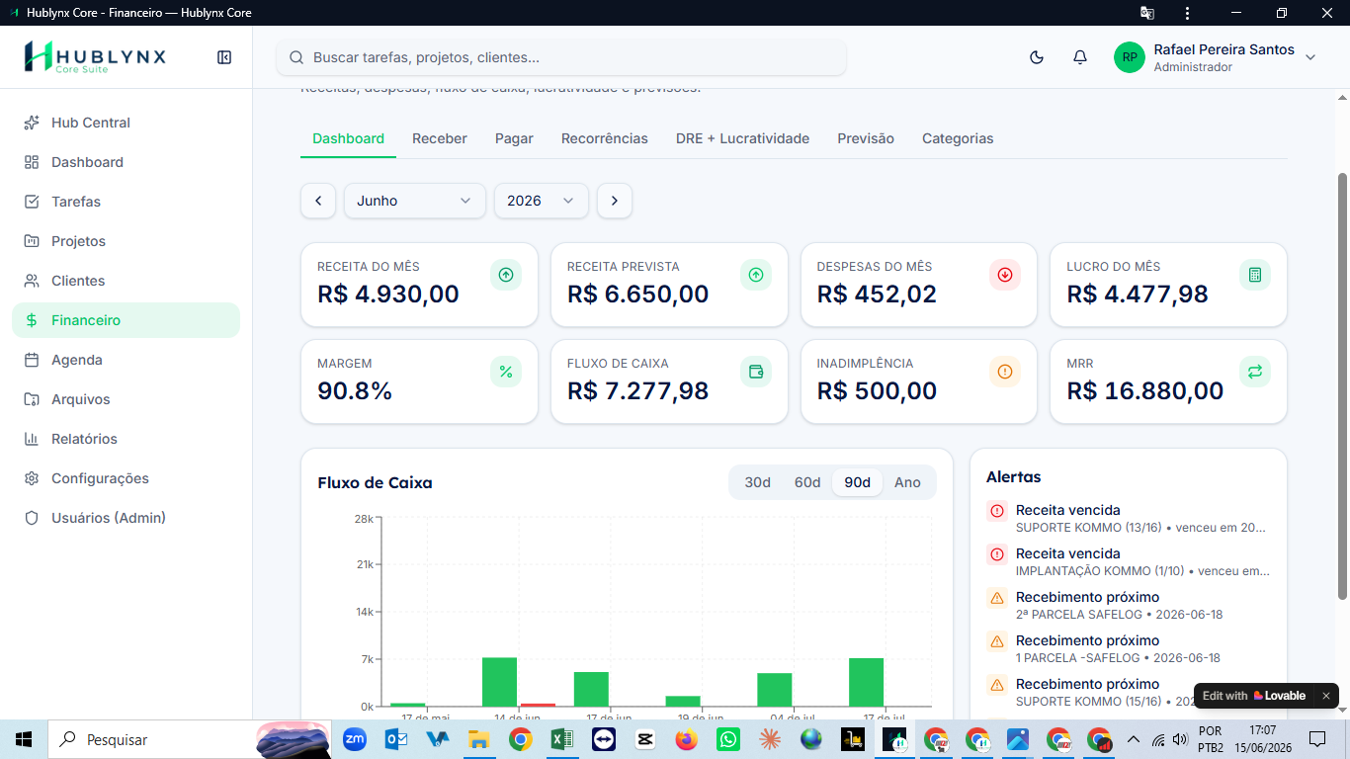Switch to the Previsão tab
Viewport: 1350px width, 759px height.
[866, 138]
